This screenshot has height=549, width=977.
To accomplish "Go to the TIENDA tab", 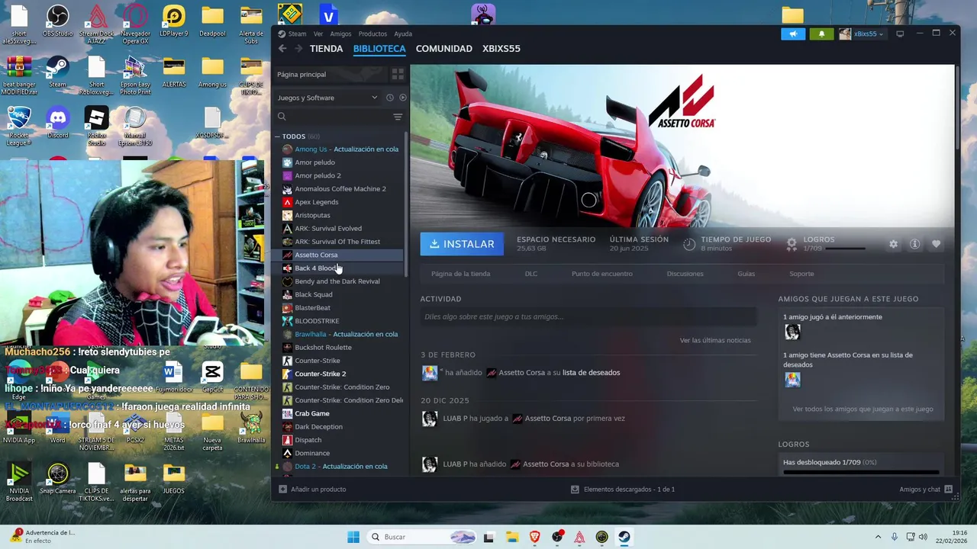I will point(326,48).
